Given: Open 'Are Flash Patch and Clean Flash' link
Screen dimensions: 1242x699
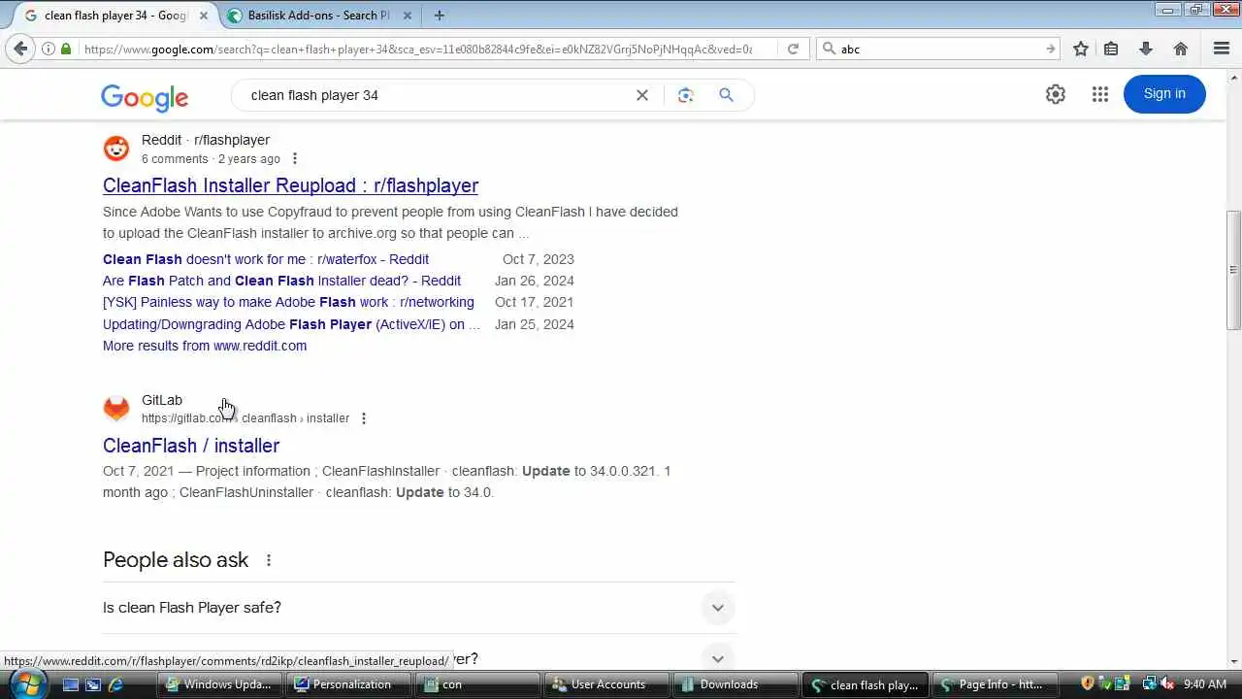Looking at the screenshot, I should [x=281, y=281].
